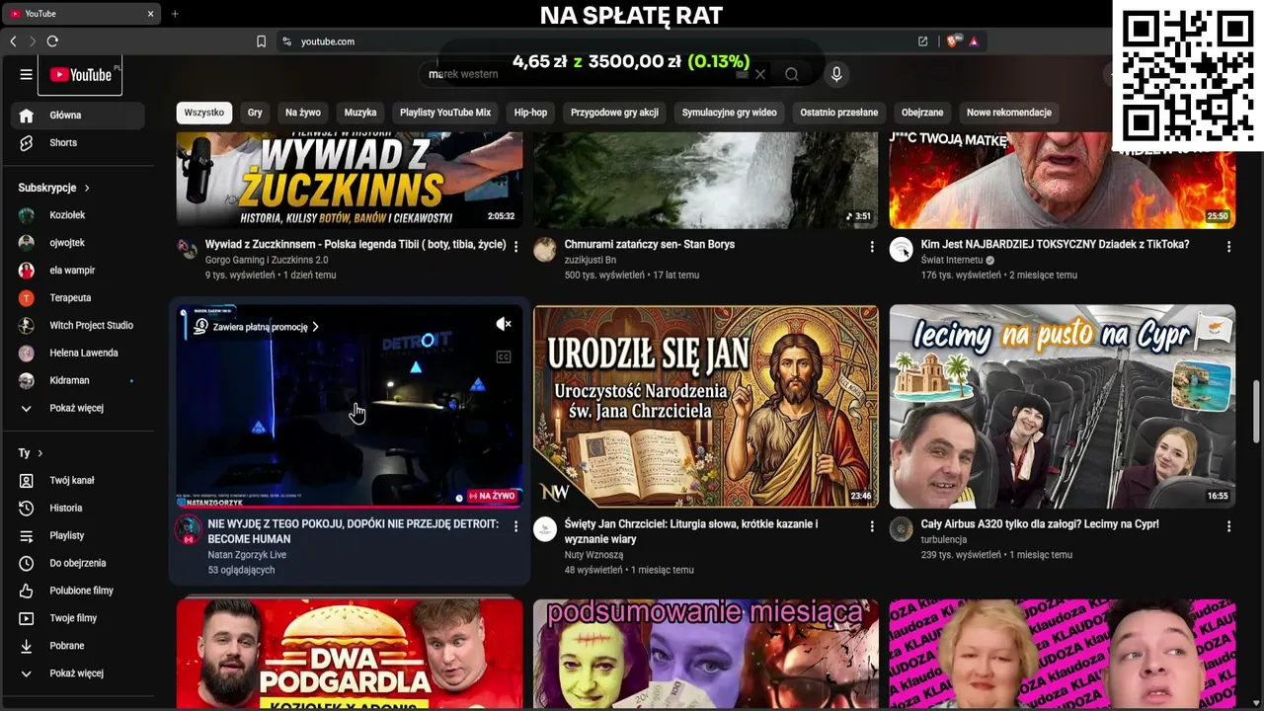Select the Playlisty YouTube Mix chip

point(445,113)
